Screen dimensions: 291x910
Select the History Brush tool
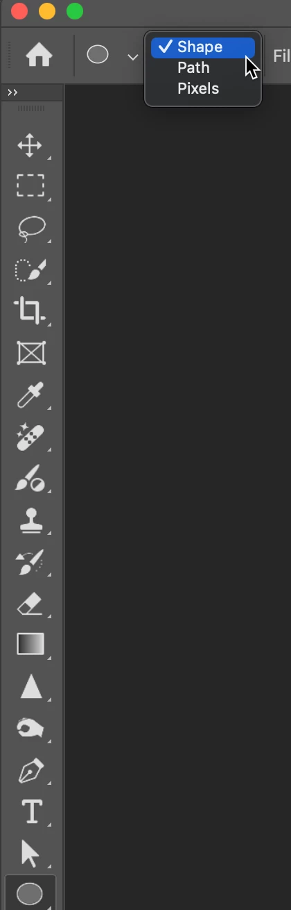point(30,562)
